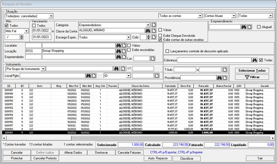
Task: Expand the Encargo Espec. dropdown
Action: point(129,37)
